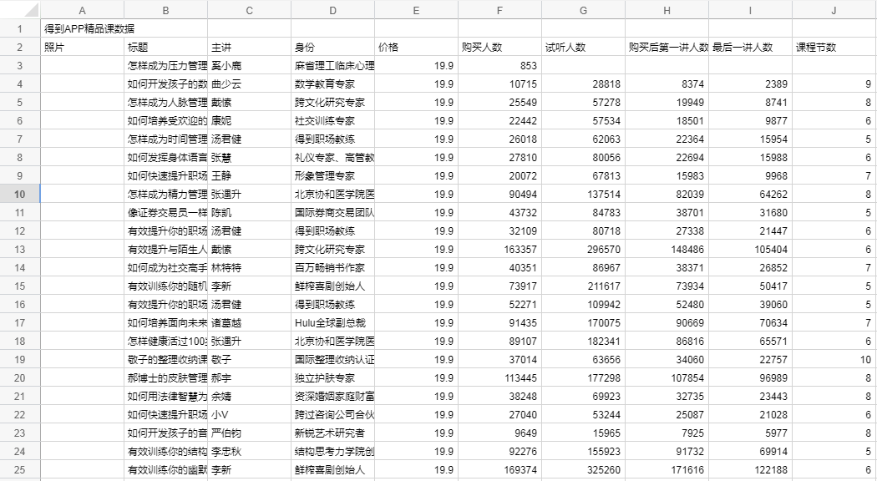The height and width of the screenshot is (481, 877).
Task: Select cell containing 新锐艺术研究者
Action: [332, 433]
